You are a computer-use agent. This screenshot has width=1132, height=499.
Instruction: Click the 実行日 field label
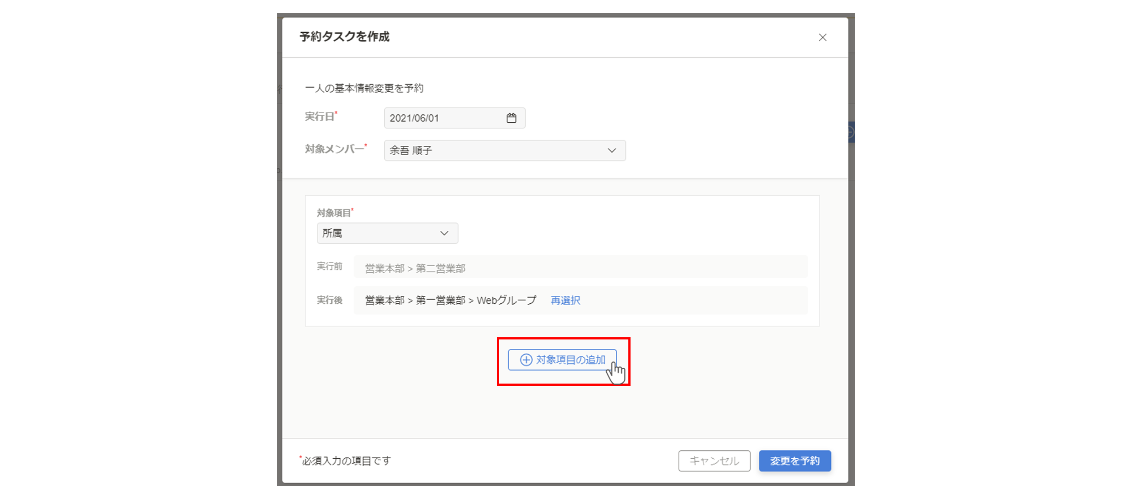click(x=320, y=117)
